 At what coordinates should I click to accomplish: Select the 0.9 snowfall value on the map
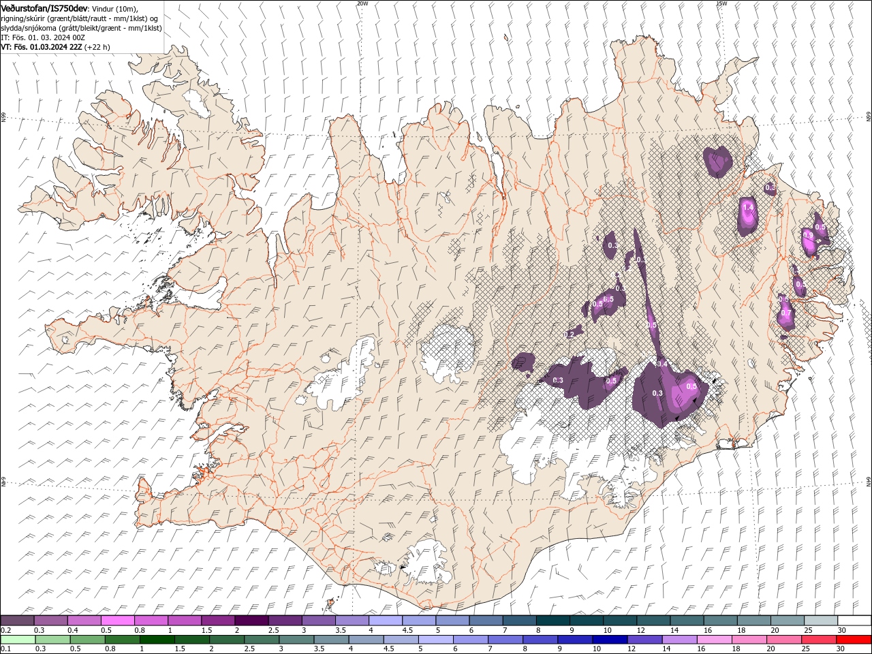click(808, 235)
